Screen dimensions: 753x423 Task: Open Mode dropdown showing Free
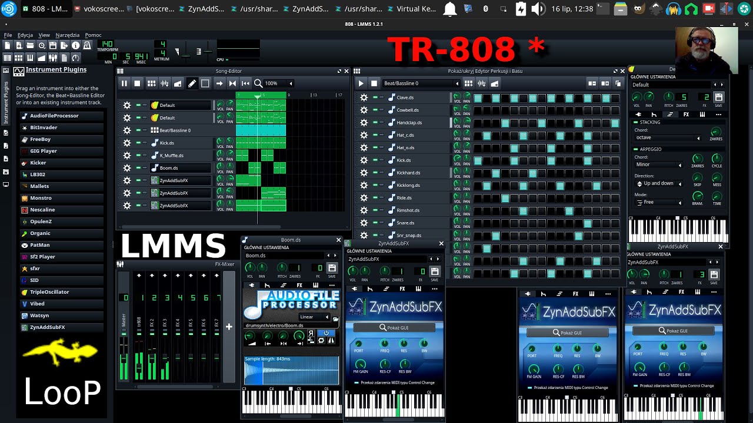(x=658, y=203)
